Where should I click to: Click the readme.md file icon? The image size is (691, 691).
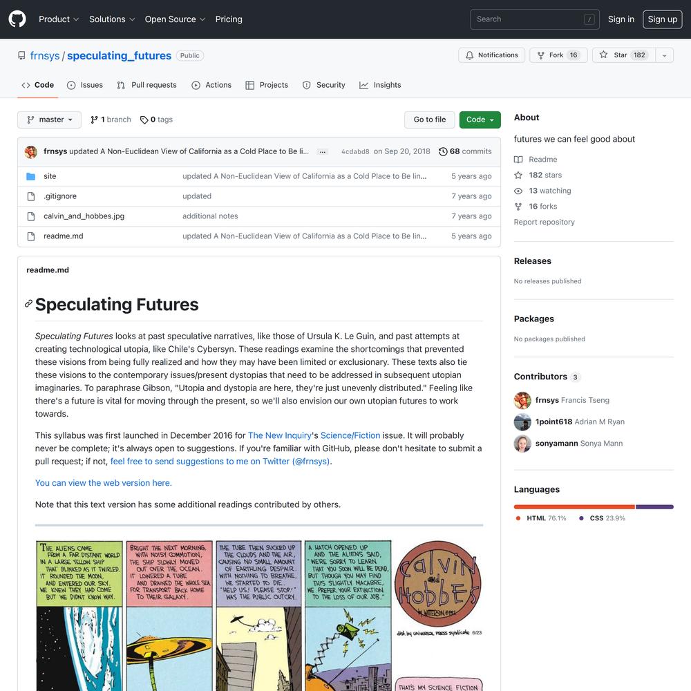click(31, 236)
